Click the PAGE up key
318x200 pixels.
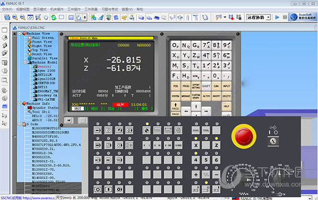pyautogui.click(x=176, y=107)
